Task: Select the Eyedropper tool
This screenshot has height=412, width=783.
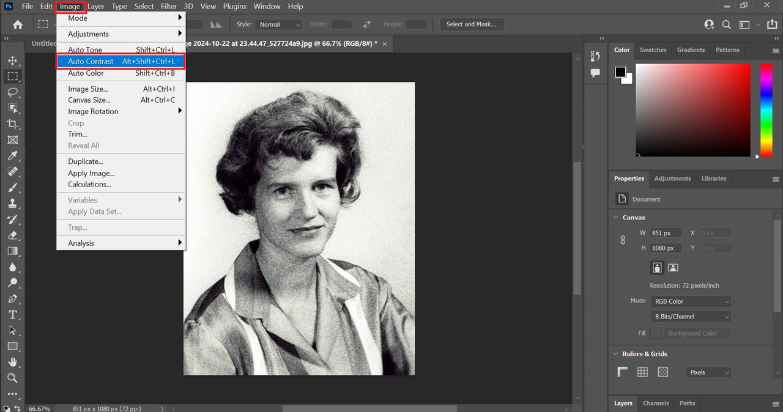Action: pos(12,156)
